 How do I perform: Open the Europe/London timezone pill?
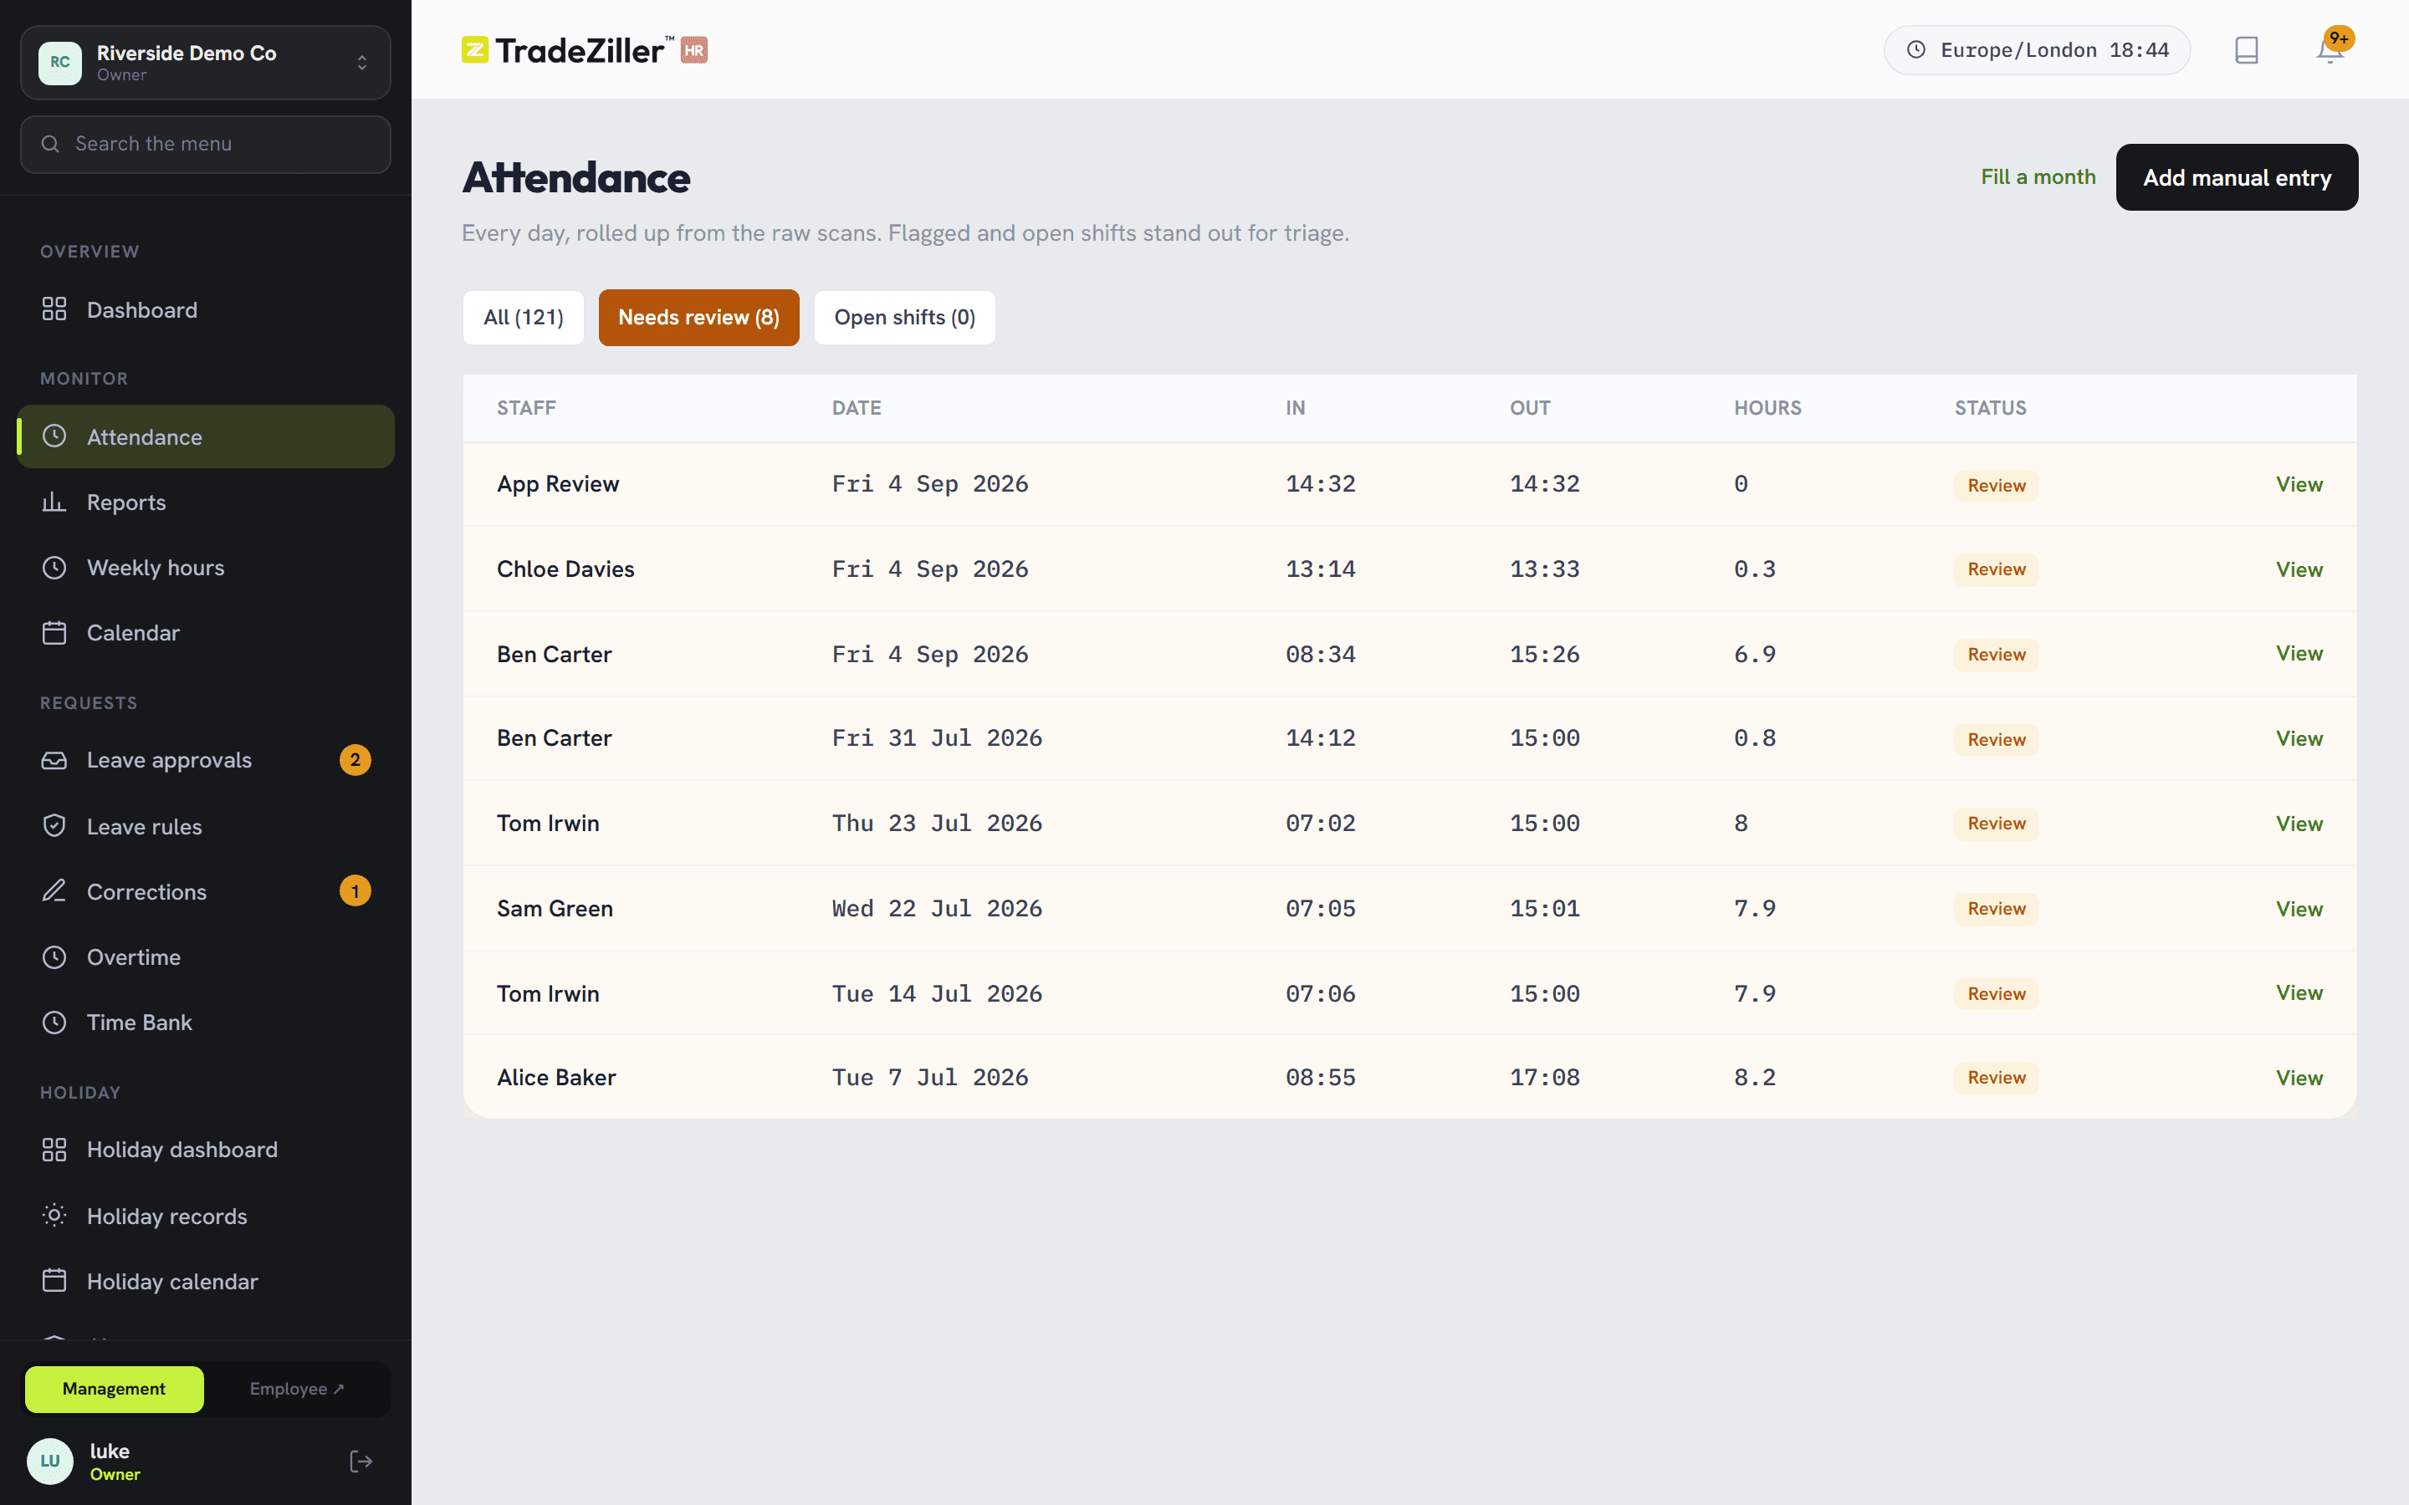click(x=2037, y=50)
